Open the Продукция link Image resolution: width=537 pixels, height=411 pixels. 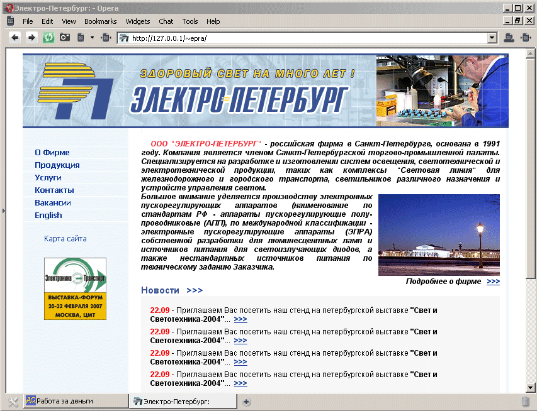pos(57,165)
